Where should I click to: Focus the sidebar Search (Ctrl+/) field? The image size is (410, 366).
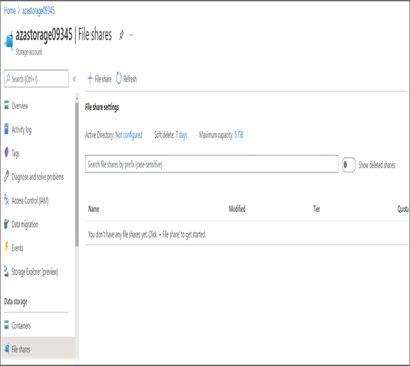coord(36,78)
